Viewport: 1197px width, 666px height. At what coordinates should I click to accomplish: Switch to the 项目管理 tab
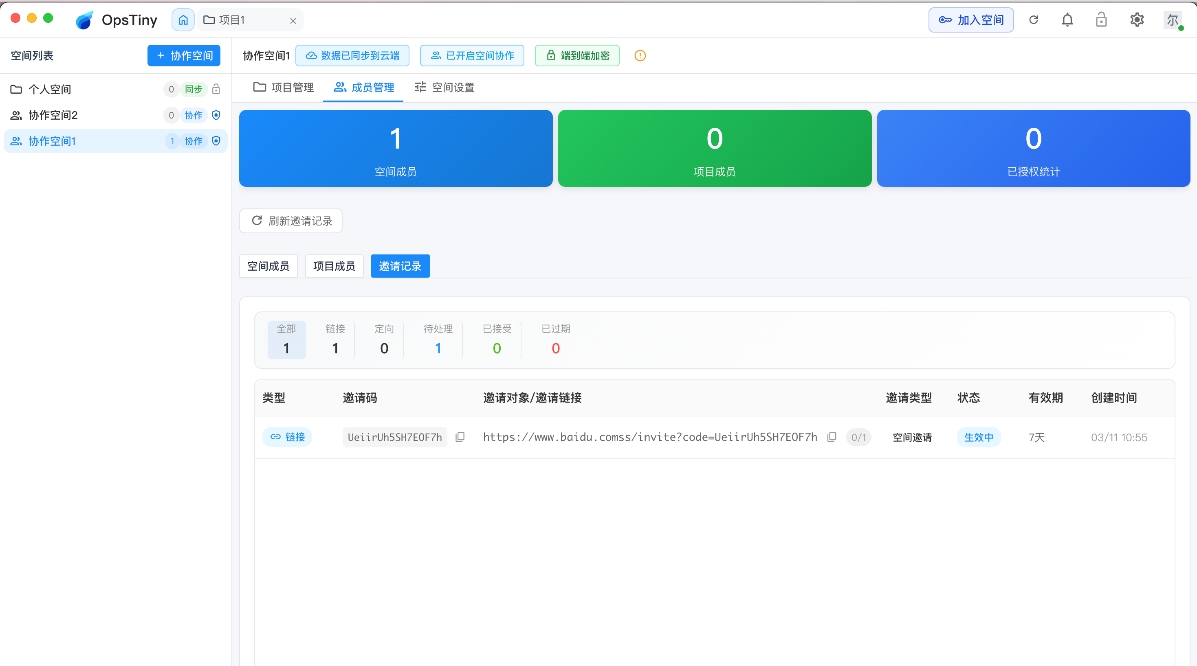point(284,87)
